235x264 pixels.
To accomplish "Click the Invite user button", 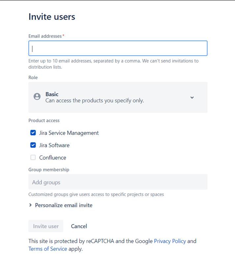I will [46, 226].
